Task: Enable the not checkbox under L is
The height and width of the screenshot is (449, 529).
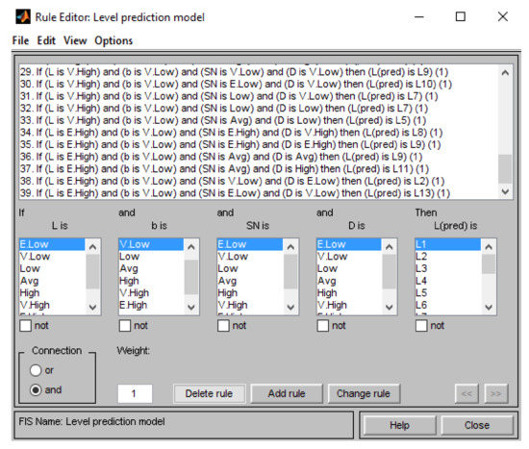Action: (x=26, y=326)
